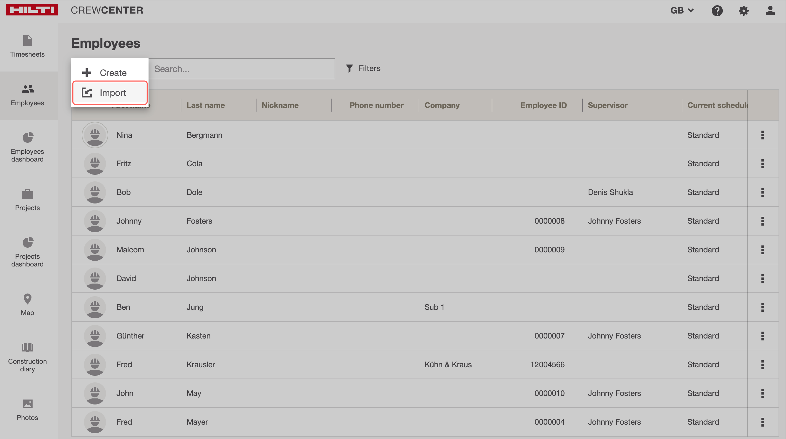
Task: Open the Map pin icon
Action: pyautogui.click(x=27, y=299)
